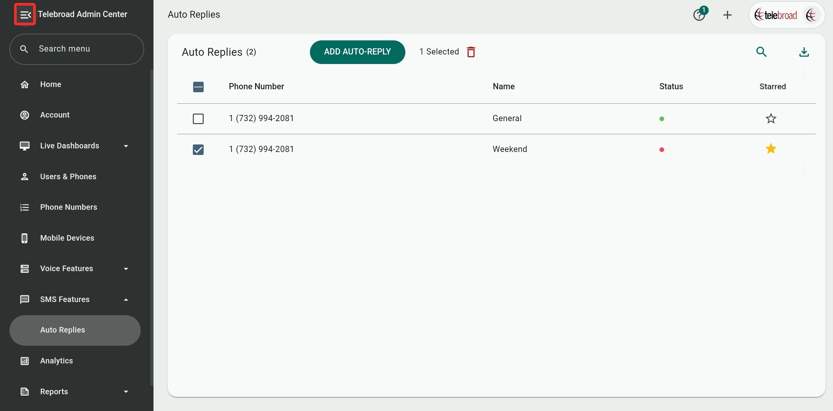Uncheck the Weekend row checkbox

point(198,150)
